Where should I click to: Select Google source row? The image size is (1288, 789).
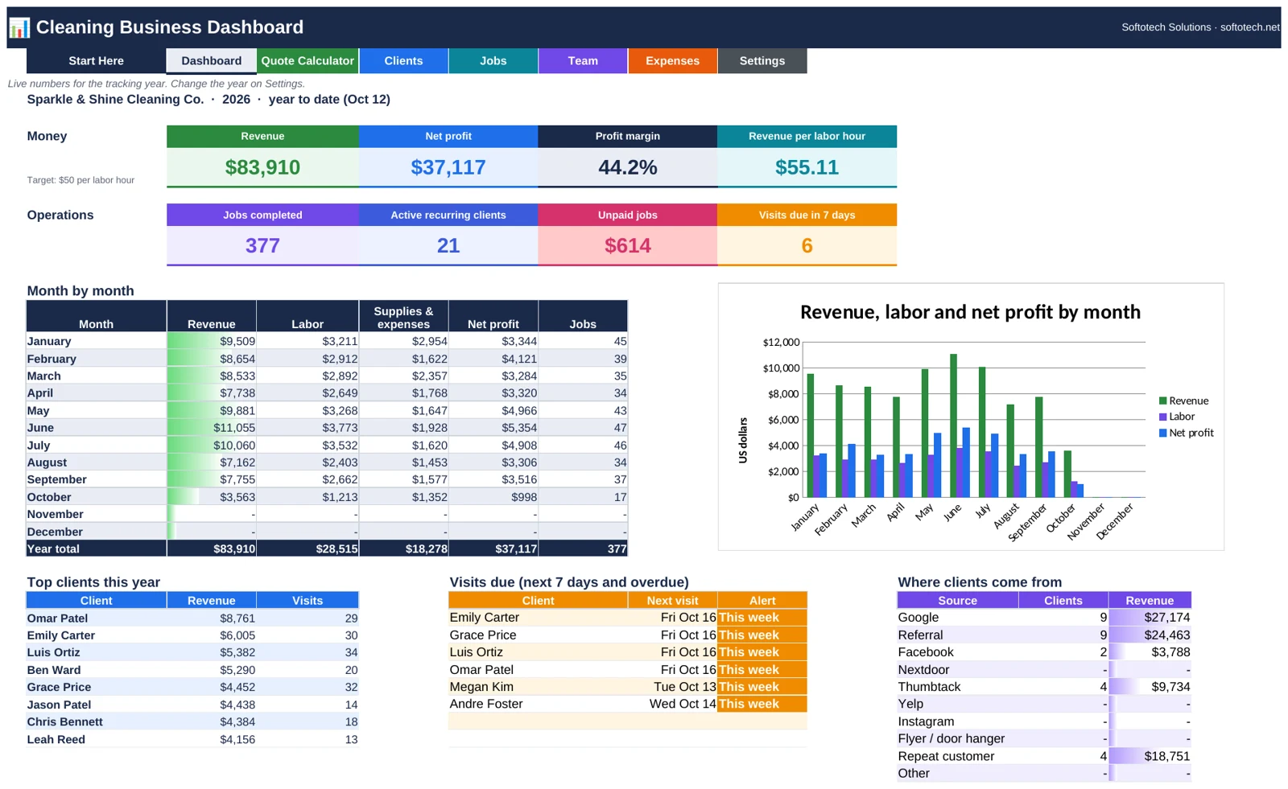coord(1044,618)
